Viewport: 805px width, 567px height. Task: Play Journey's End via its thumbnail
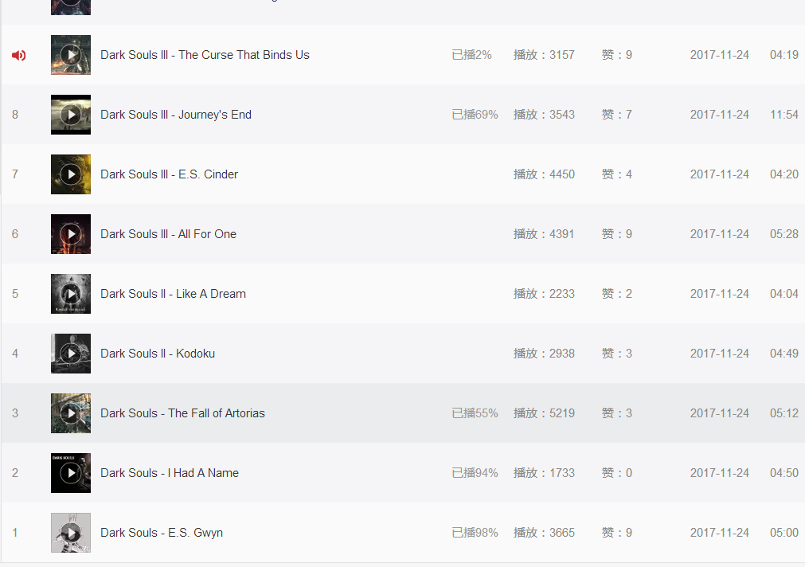pos(71,115)
